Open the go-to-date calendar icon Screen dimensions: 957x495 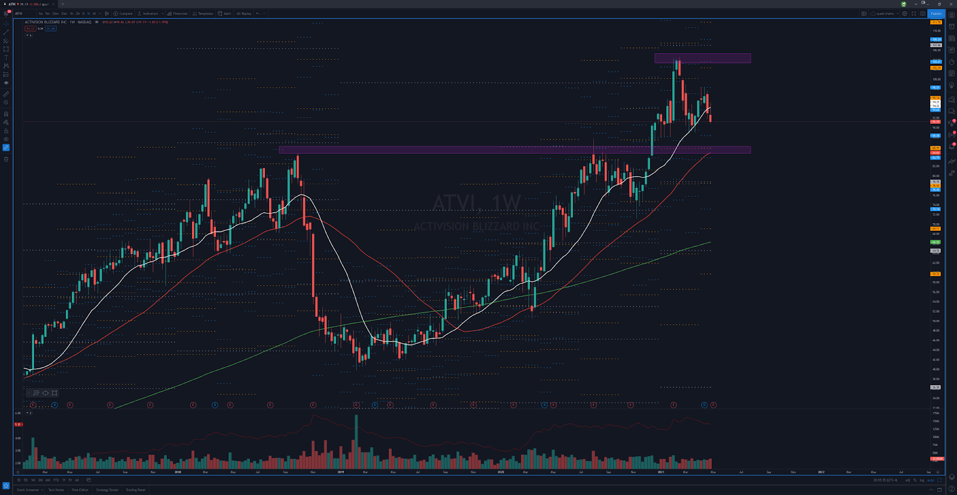[89, 480]
